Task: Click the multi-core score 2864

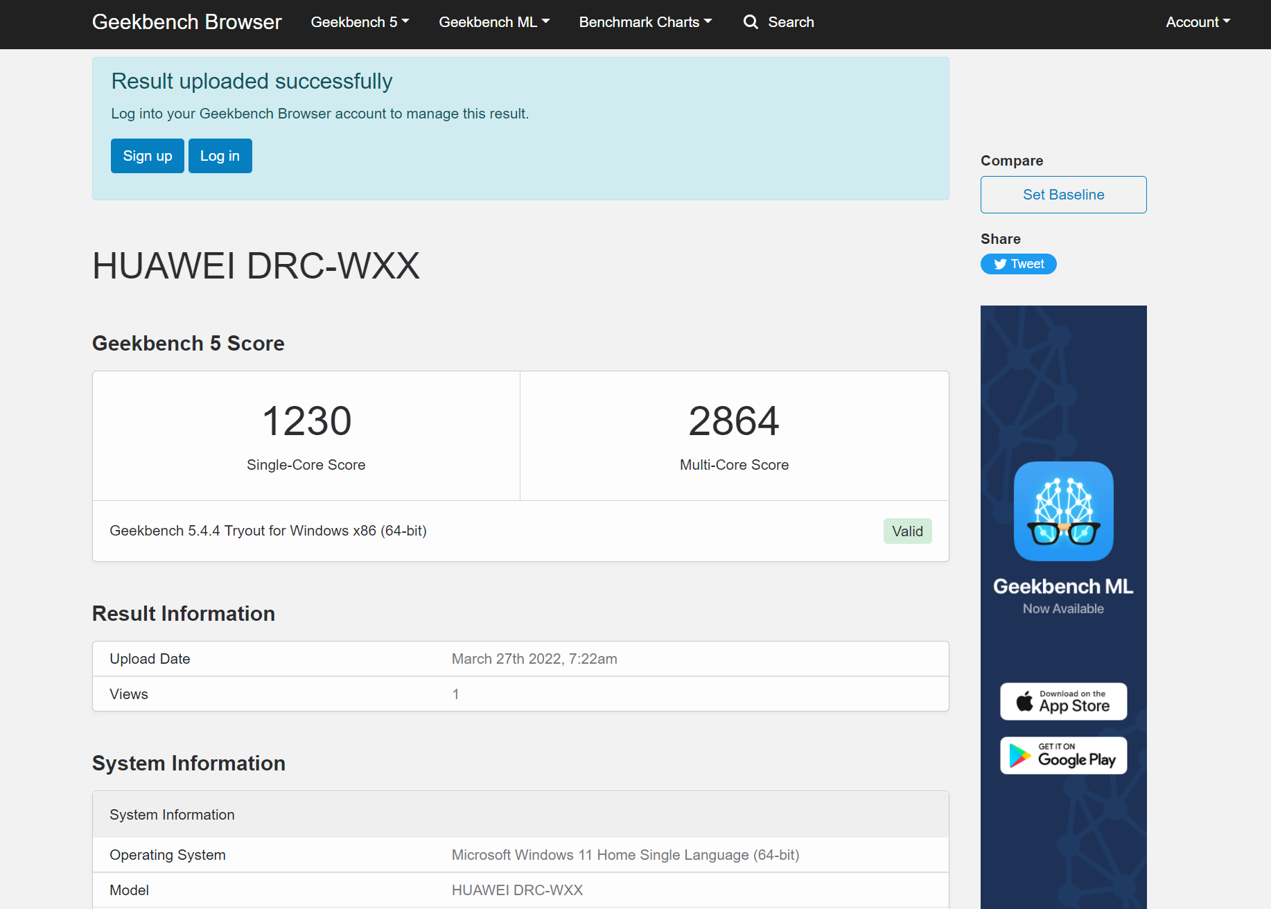Action: 734,421
